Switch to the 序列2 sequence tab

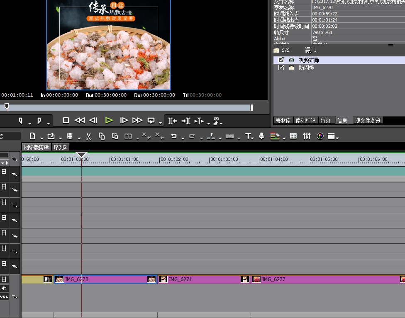pos(60,147)
